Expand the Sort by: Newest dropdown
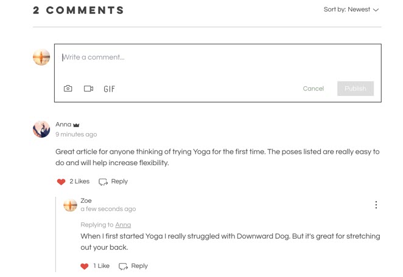403x277 pixels. (x=347, y=10)
